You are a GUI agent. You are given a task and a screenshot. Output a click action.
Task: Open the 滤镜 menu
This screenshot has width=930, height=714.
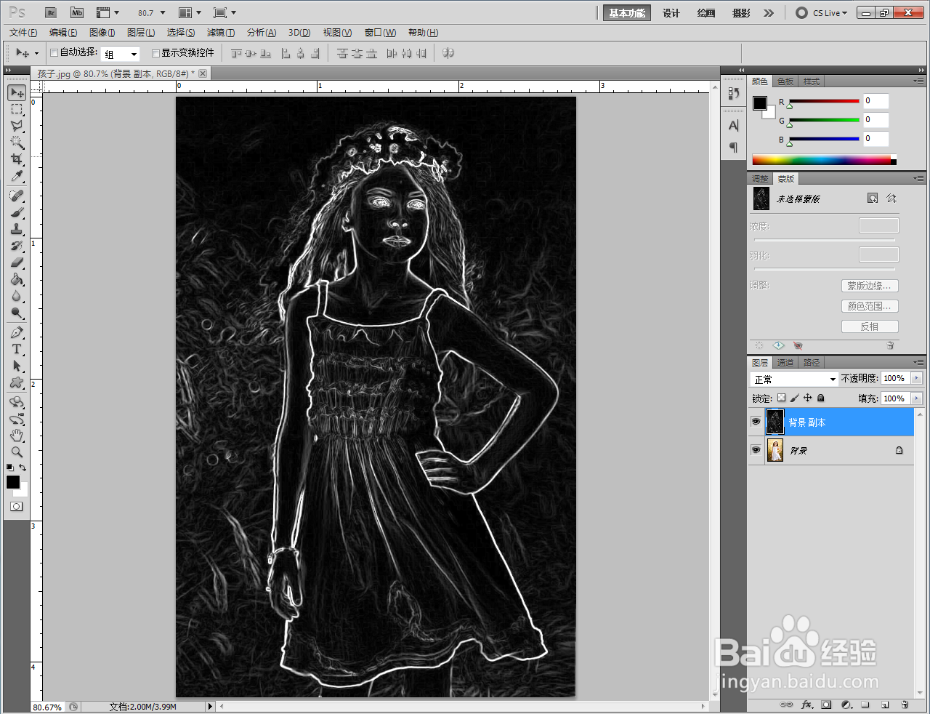(220, 33)
